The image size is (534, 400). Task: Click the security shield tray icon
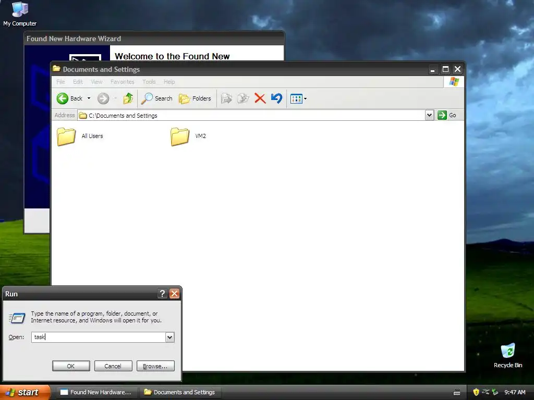pyautogui.click(x=476, y=392)
